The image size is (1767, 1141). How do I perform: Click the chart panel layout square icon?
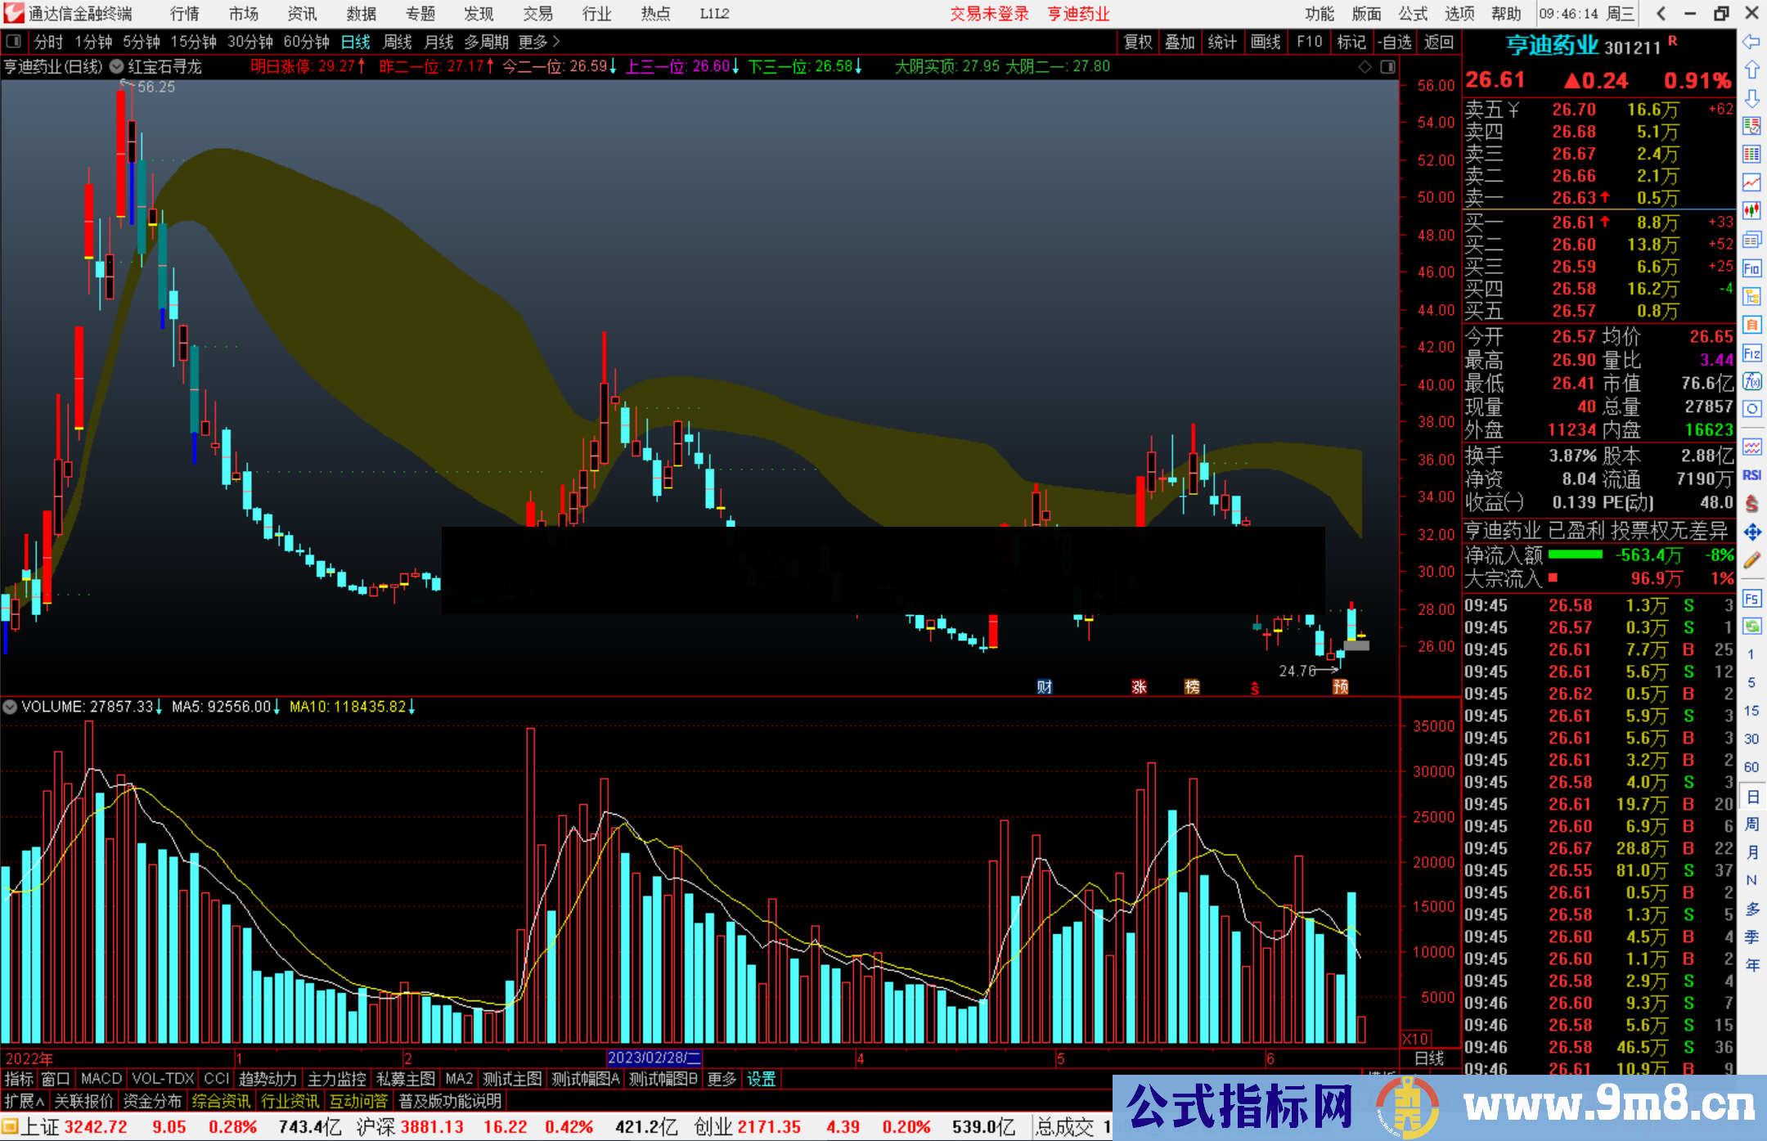click(1387, 67)
